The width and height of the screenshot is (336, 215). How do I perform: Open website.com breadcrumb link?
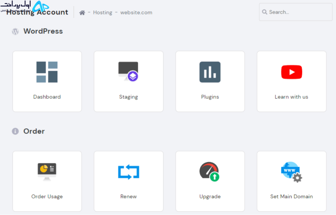pos(136,13)
